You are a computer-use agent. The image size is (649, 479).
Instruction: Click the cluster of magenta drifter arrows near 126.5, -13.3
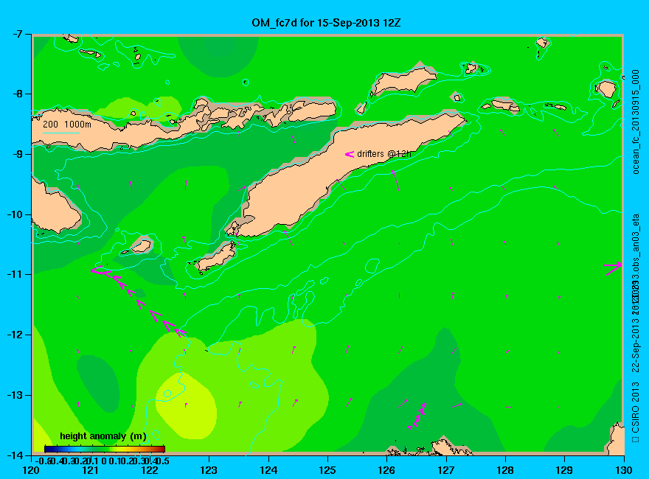click(x=417, y=416)
